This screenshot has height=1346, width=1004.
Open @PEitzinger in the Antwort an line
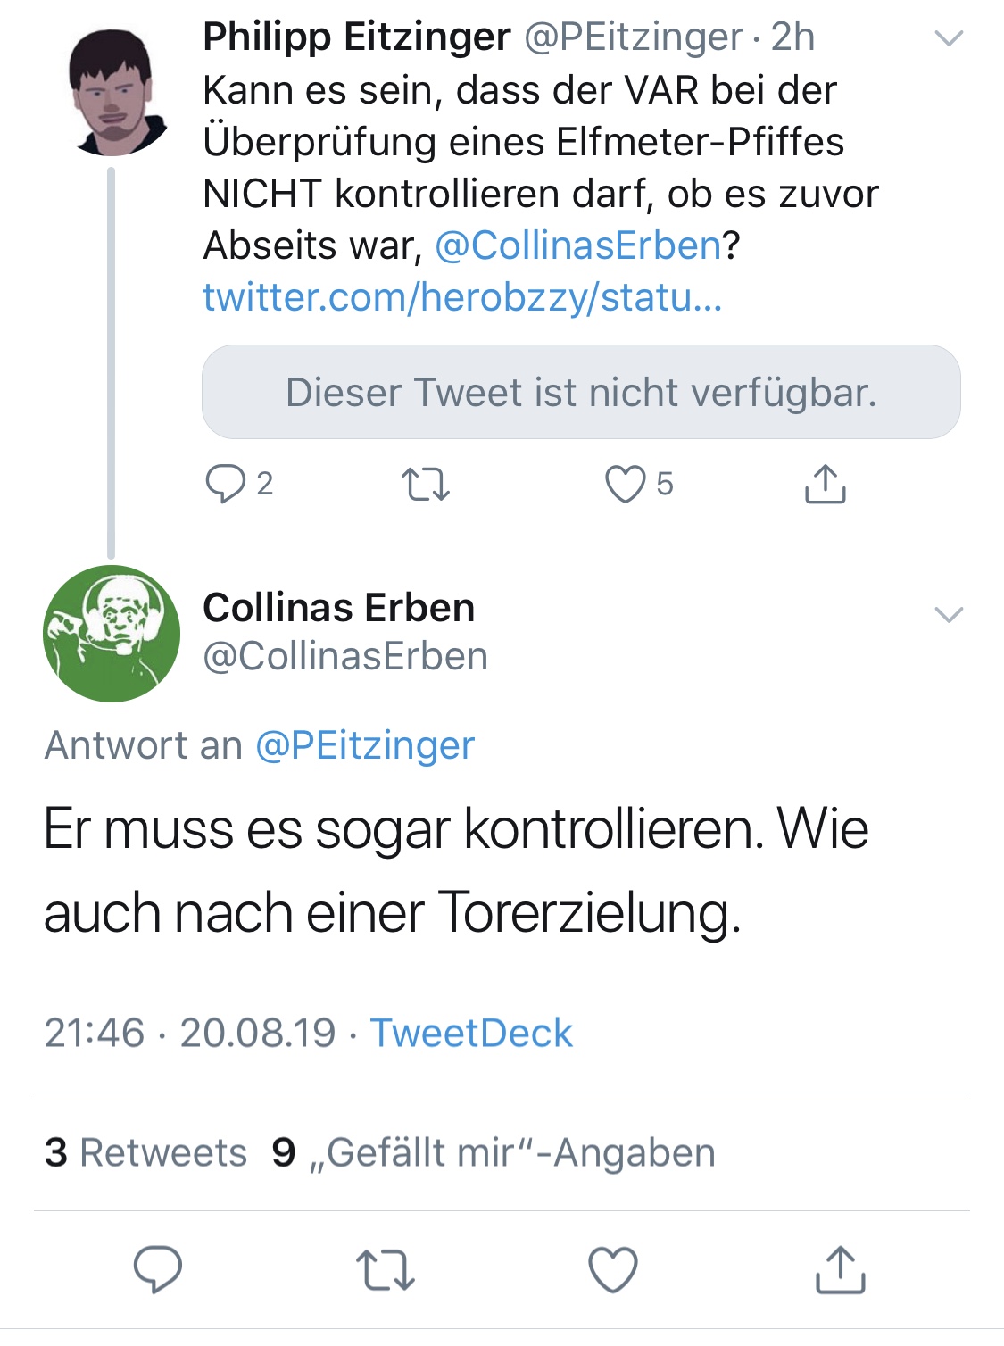coord(365,745)
